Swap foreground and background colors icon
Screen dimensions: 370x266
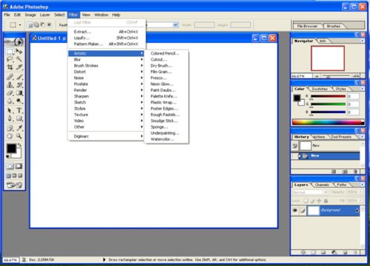(x=19, y=146)
